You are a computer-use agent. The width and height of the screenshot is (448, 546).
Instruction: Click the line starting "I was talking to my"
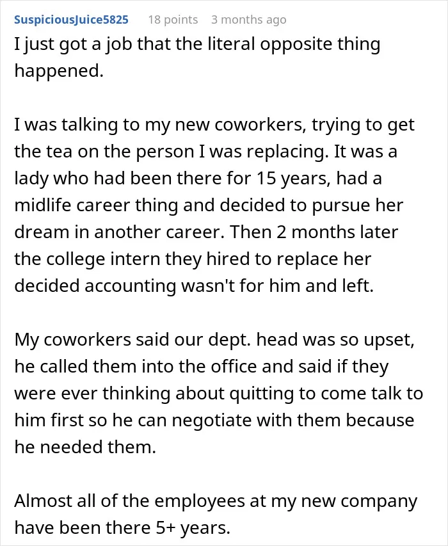coord(214,125)
